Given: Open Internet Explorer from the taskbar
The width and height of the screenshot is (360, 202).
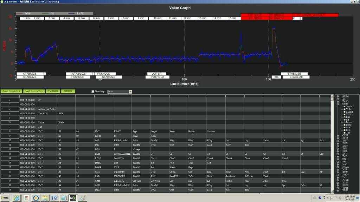Looking at the screenshot, I should [x=16, y=198].
